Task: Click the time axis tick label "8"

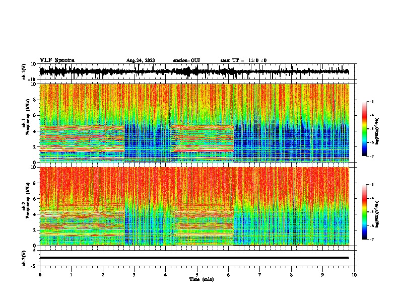Action: tap(291, 274)
